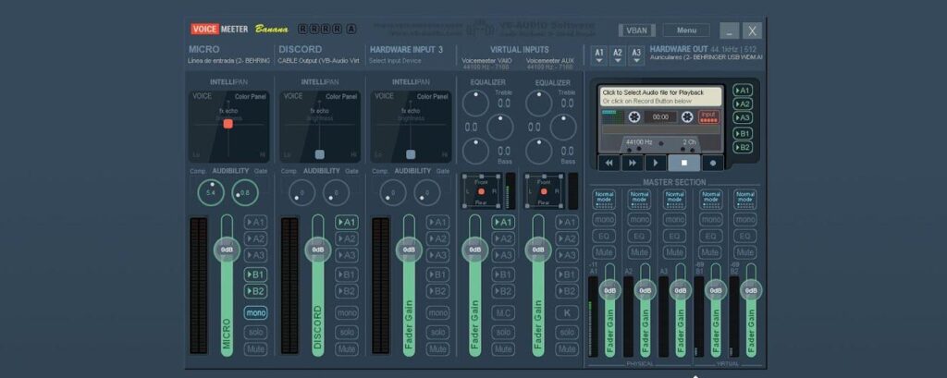
Task: Mute the MICRO strip
Action: 255,349
